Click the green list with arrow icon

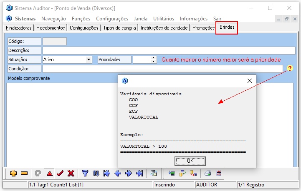172,173
